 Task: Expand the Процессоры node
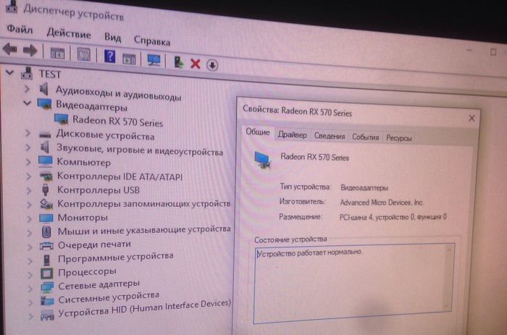30,275
